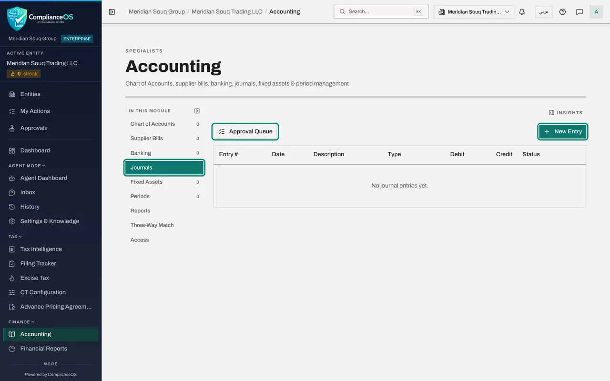The image size is (610, 381).
Task: Open the notifications bell
Action: (522, 12)
